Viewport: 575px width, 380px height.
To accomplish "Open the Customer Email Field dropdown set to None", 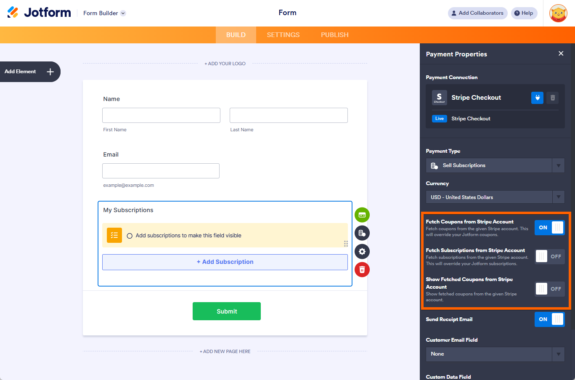I will [495, 354].
